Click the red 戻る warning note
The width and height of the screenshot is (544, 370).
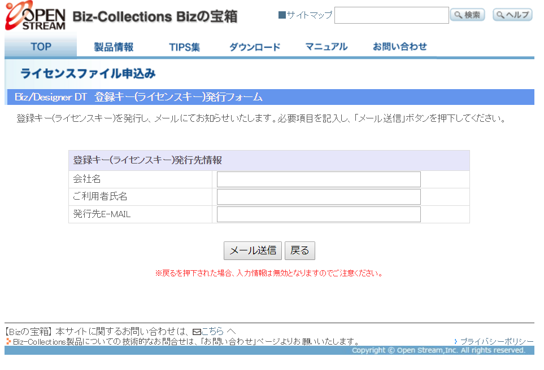269,273
